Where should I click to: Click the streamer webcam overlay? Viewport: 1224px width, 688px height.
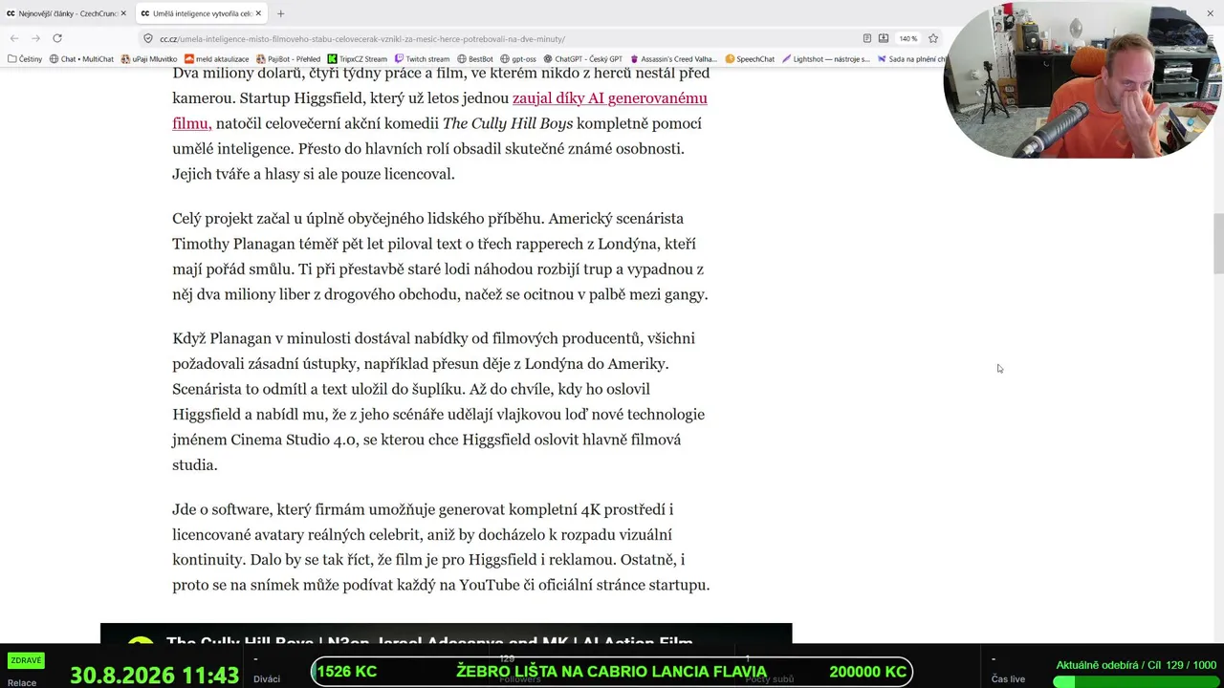click(x=1082, y=80)
